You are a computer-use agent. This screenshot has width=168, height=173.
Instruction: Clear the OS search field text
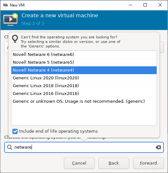pos(158,147)
